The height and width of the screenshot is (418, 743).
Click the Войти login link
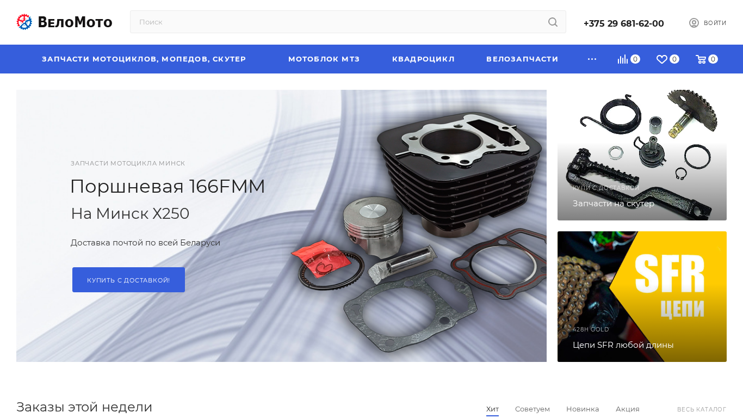point(715,23)
